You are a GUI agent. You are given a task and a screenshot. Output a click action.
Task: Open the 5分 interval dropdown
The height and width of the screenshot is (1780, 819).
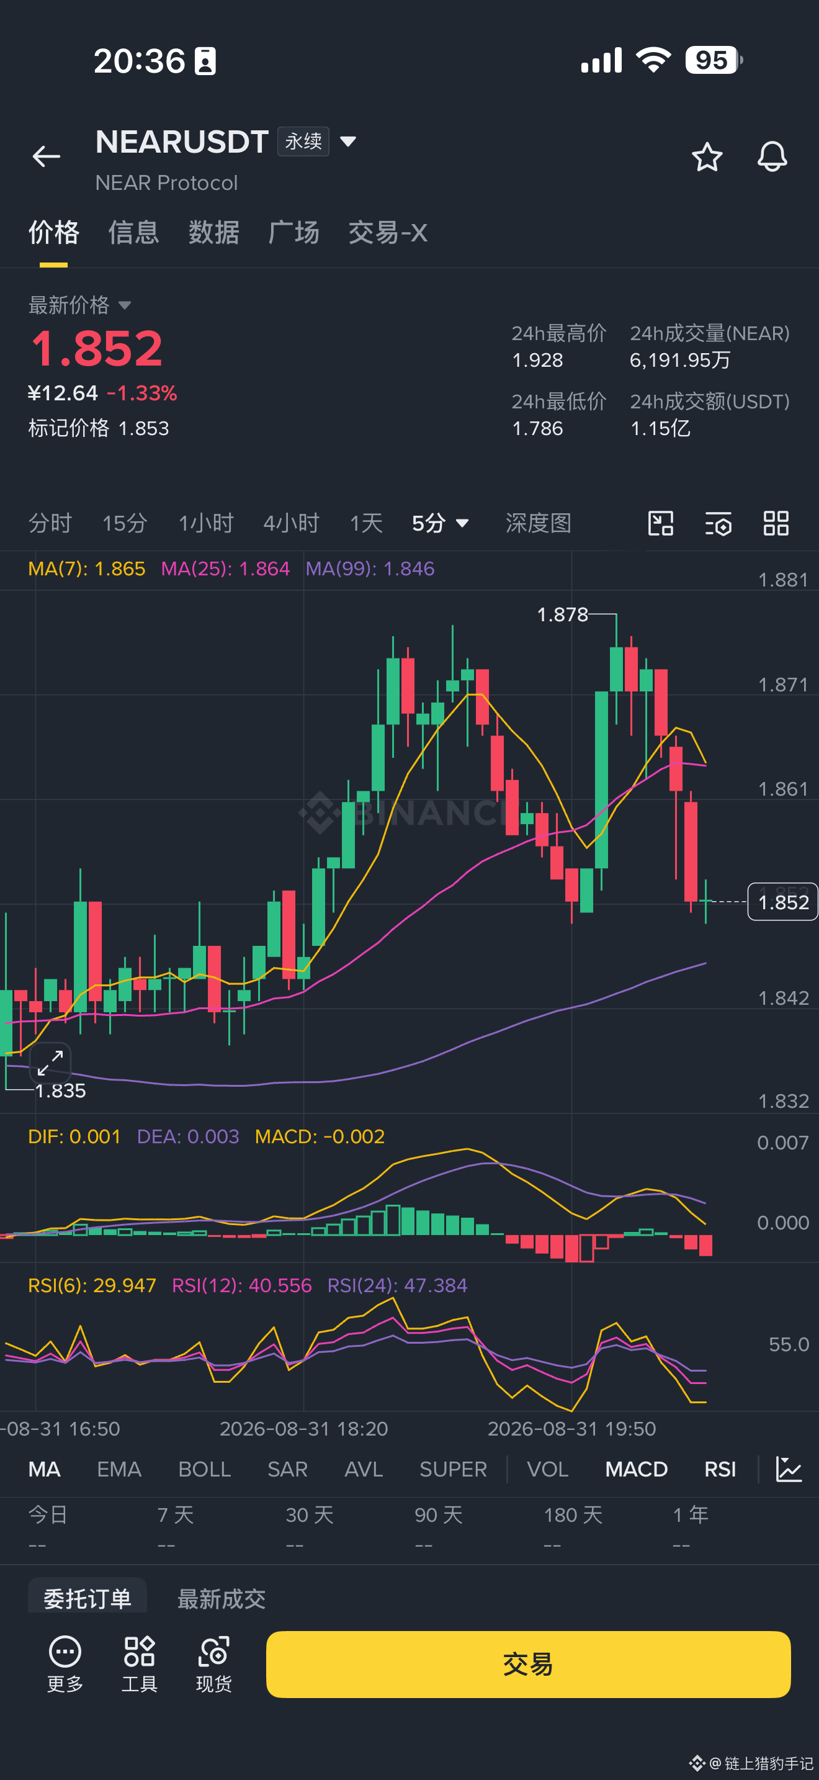(x=441, y=523)
